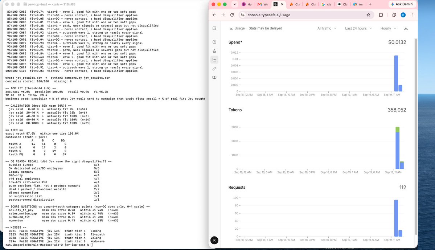The image size is (435, 250).
Task: Open the tab search dropdown arrow
Action: click(x=235, y=4)
